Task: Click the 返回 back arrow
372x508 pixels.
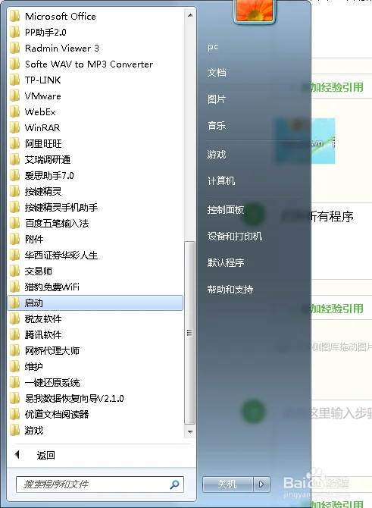Action: (x=17, y=455)
